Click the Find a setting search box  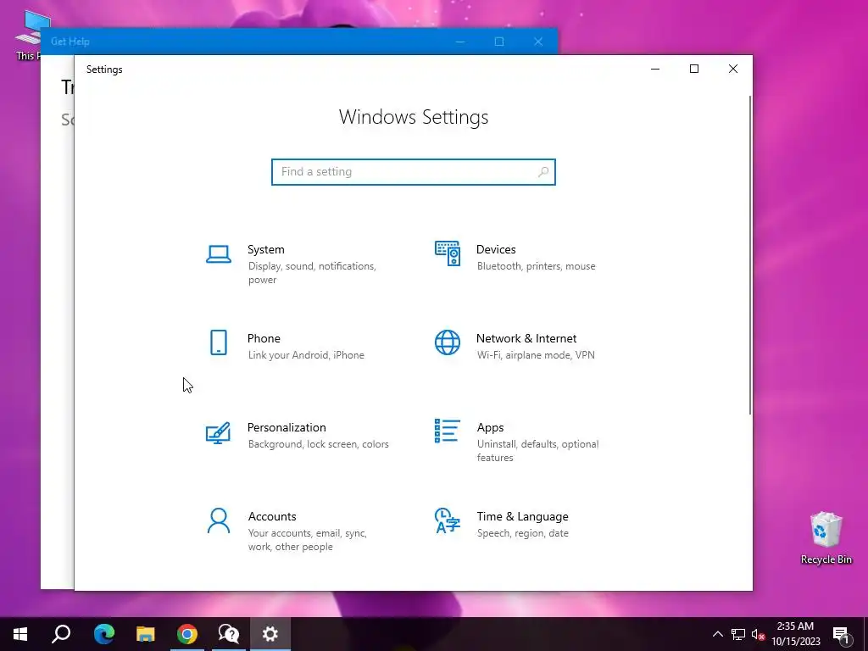click(413, 172)
